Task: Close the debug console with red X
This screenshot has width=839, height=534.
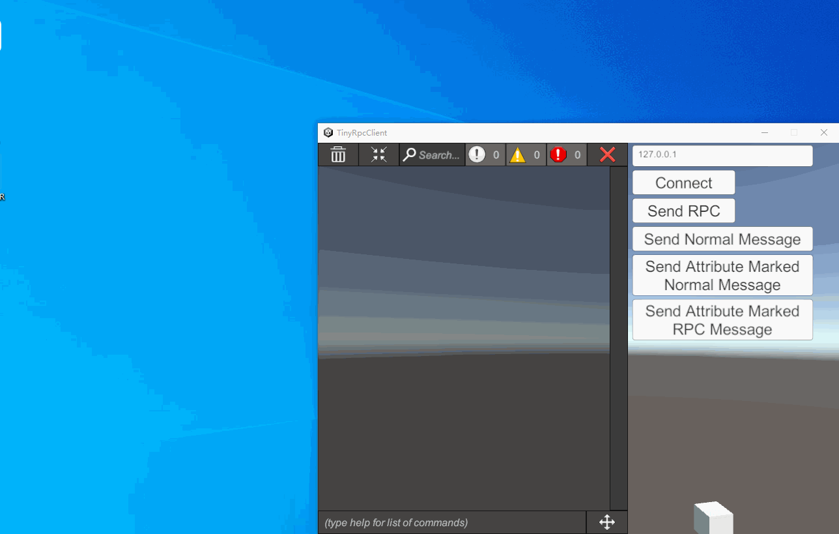Action: tap(607, 155)
